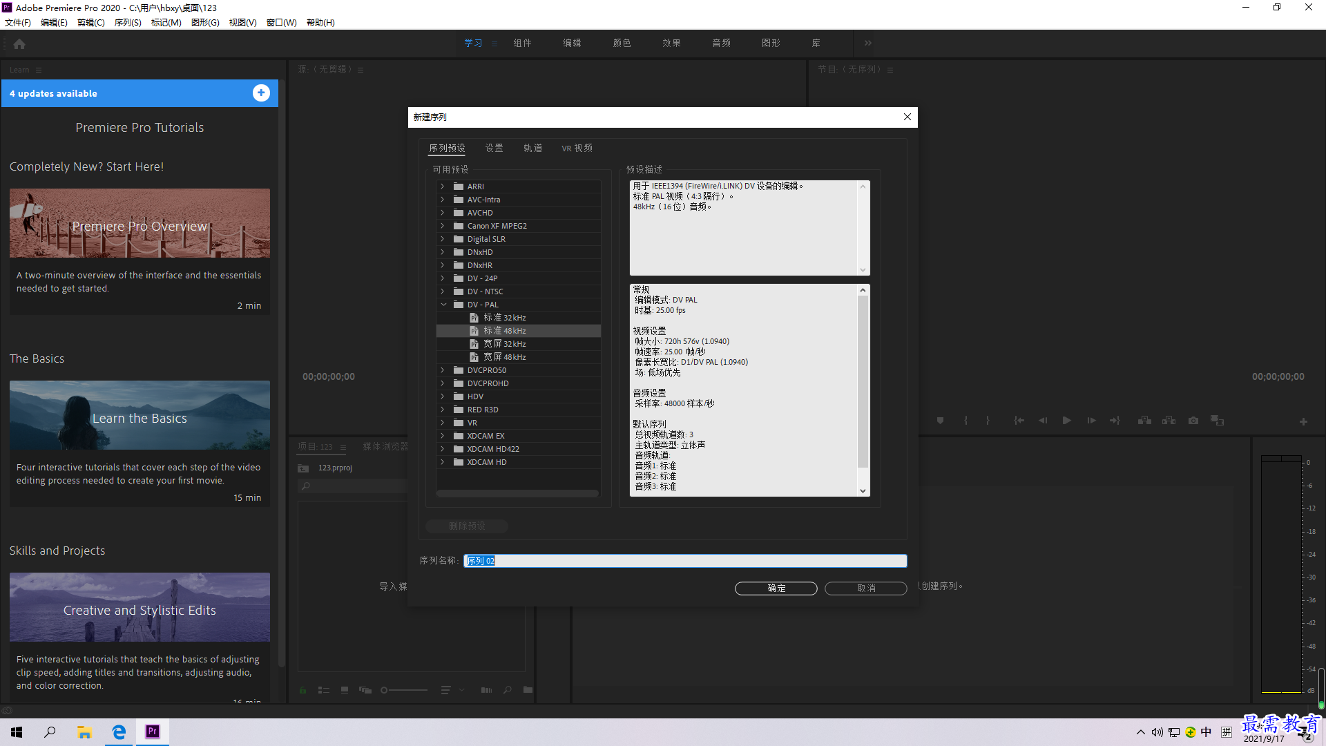1326x746 pixels.
Task: Open Windows Start menu
Action: (17, 732)
